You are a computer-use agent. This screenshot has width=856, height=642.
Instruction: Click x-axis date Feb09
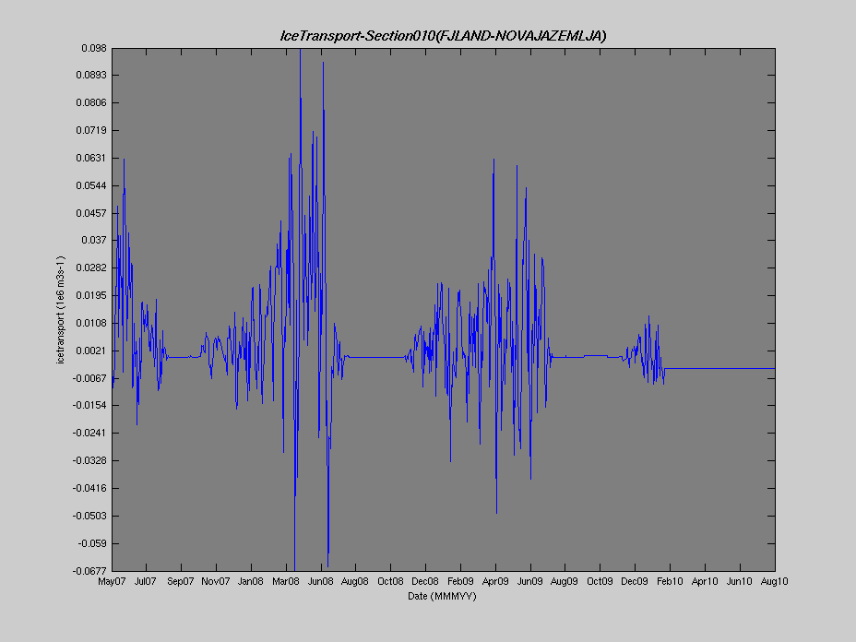(x=460, y=581)
